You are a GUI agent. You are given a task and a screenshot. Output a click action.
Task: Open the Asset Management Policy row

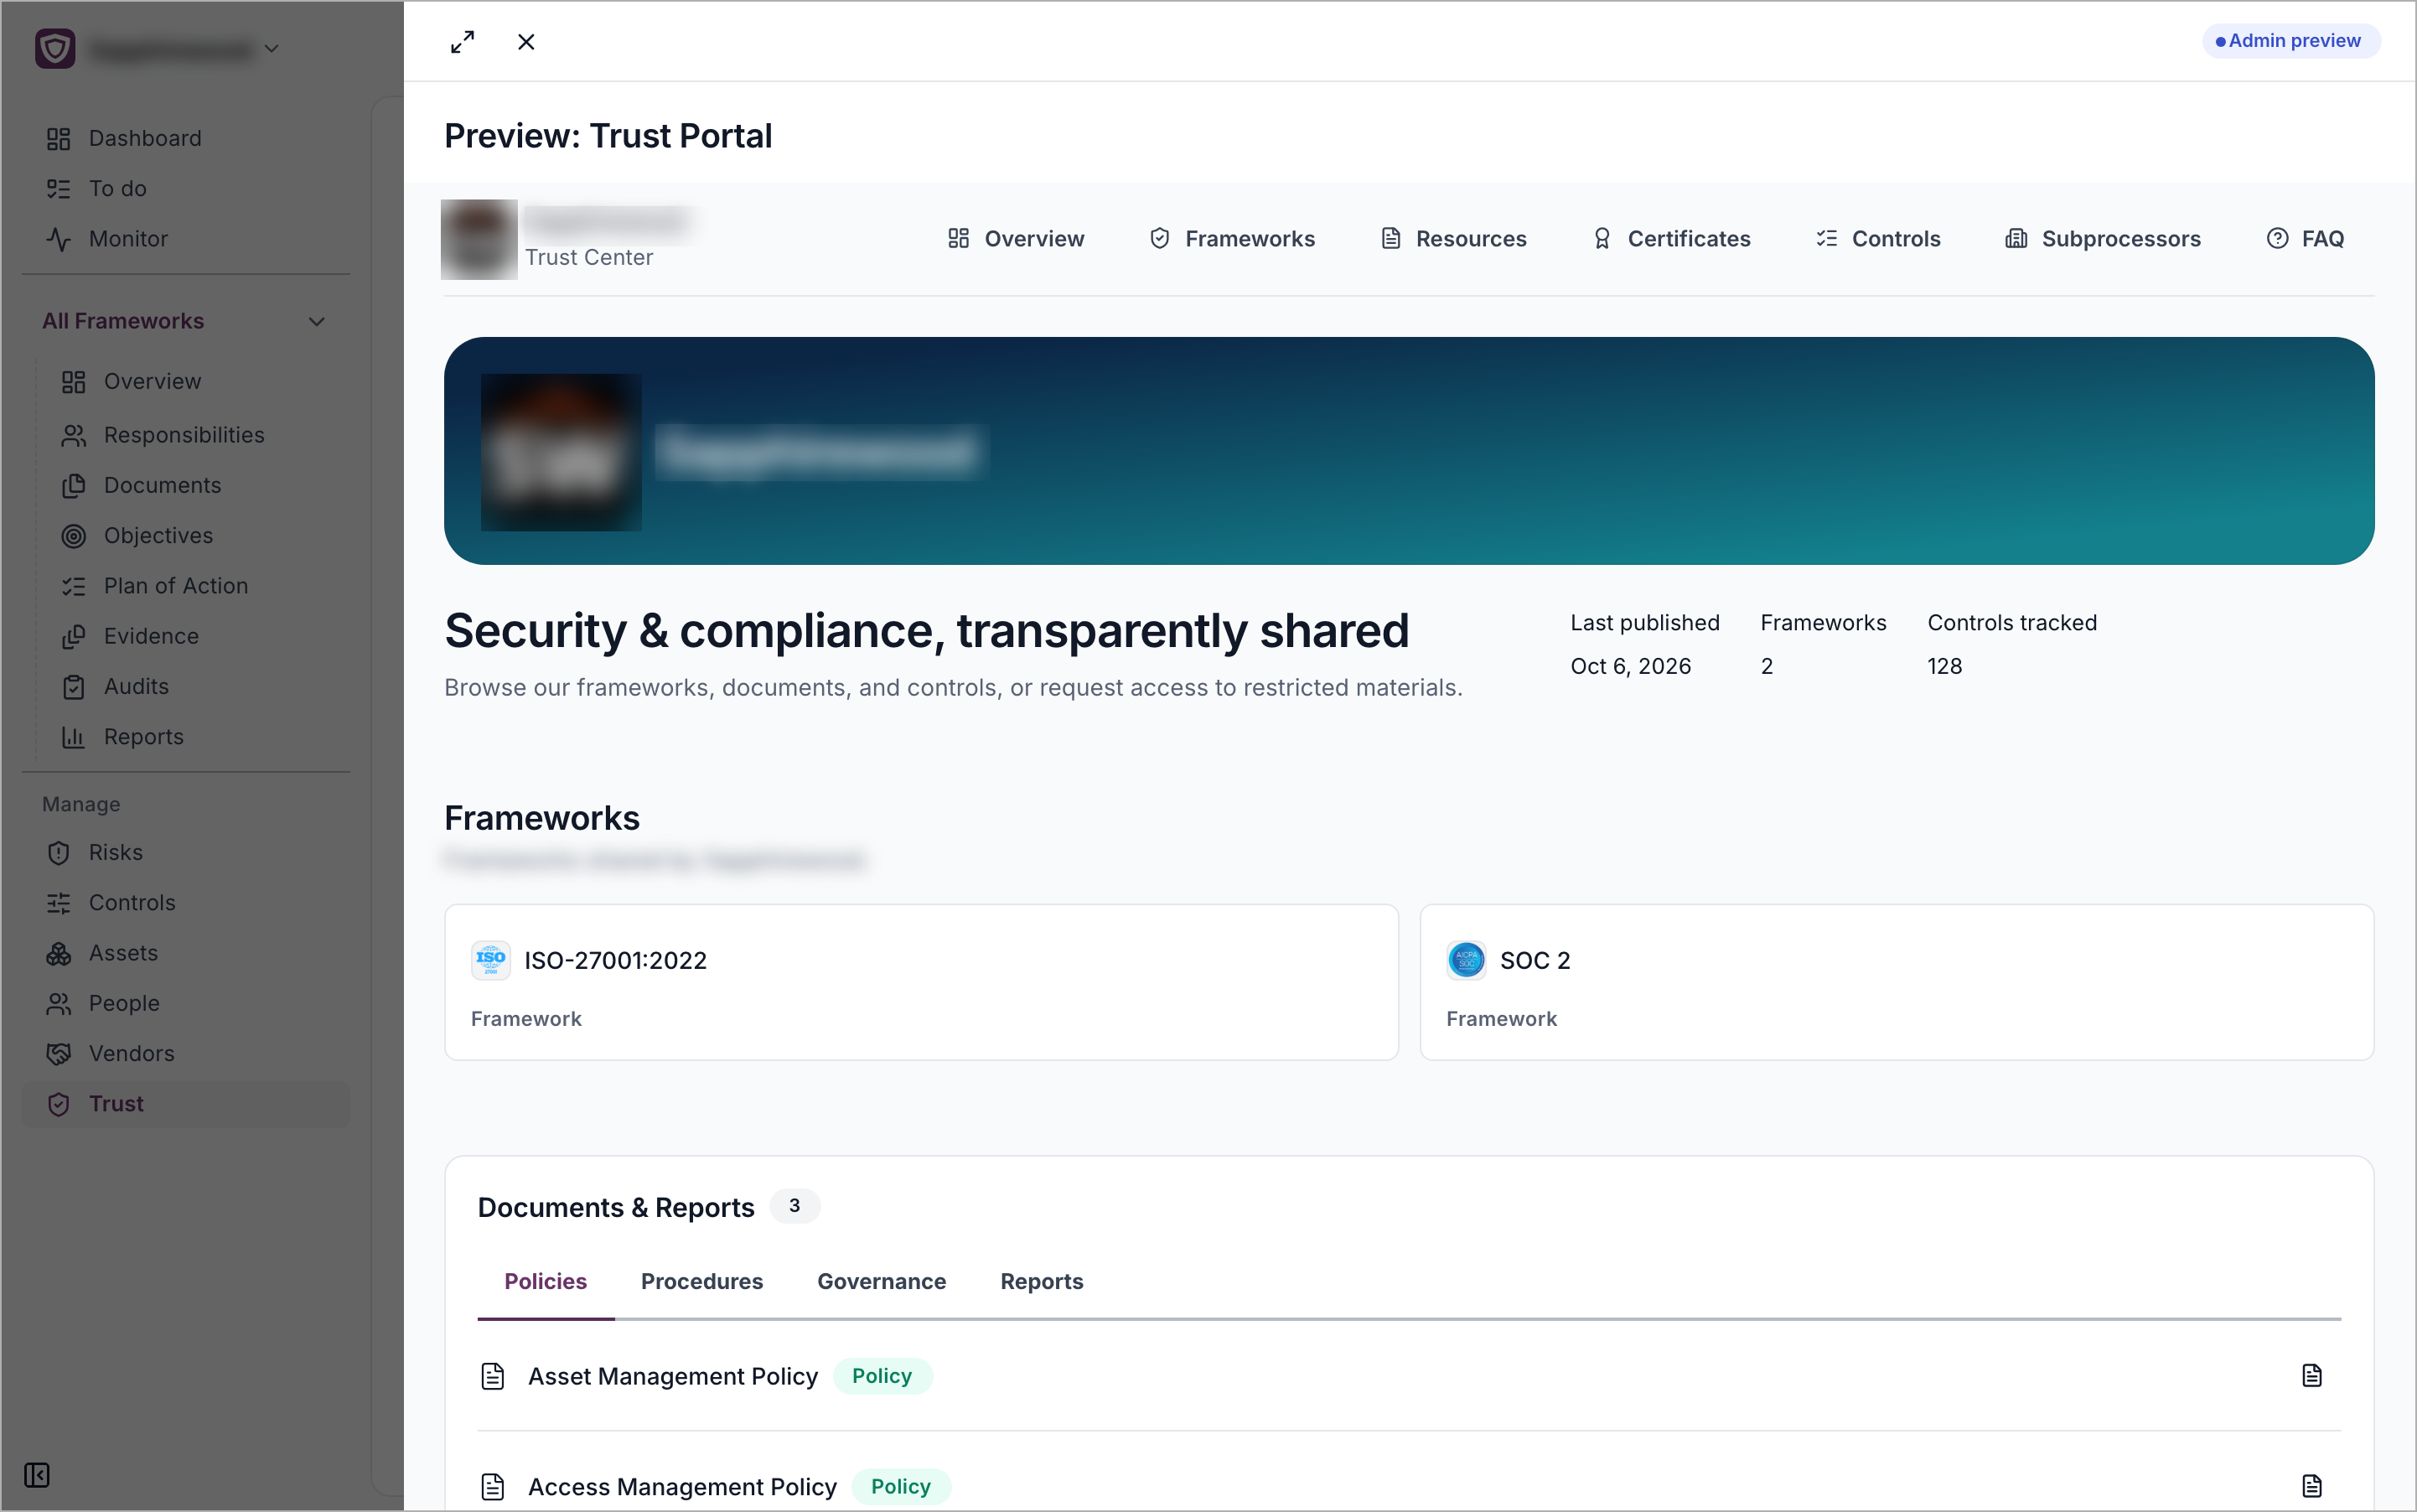pos(1409,1376)
